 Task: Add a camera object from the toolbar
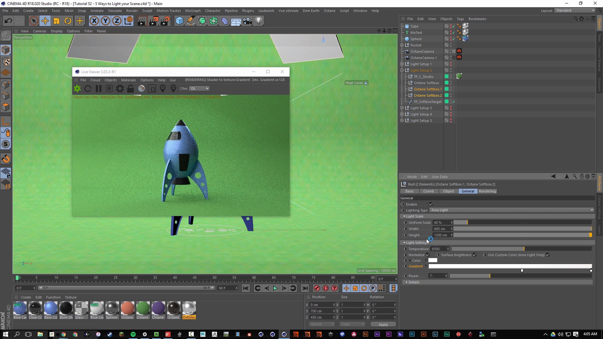pyautogui.click(x=247, y=21)
